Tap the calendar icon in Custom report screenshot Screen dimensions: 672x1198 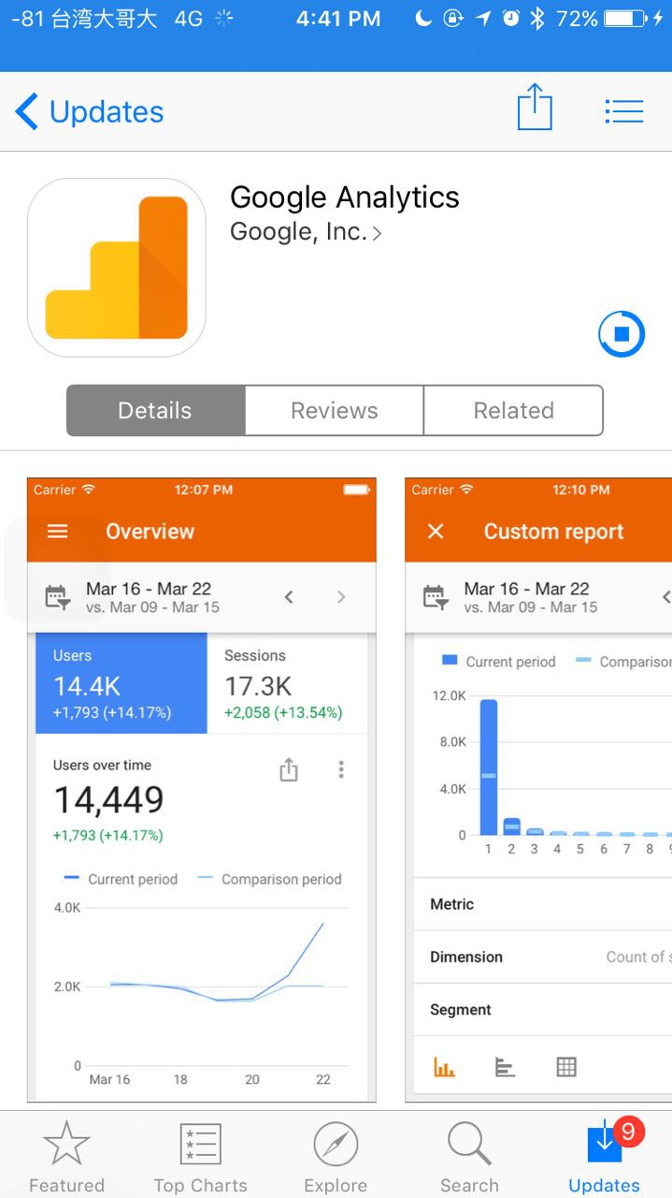click(x=436, y=597)
